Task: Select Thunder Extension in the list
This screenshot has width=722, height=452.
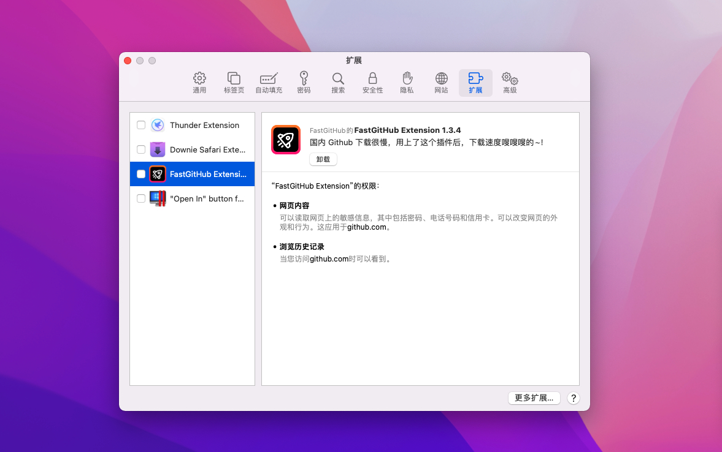Action: coord(193,125)
